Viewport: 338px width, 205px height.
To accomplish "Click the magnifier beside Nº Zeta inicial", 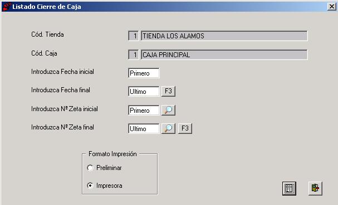I will coord(168,110).
